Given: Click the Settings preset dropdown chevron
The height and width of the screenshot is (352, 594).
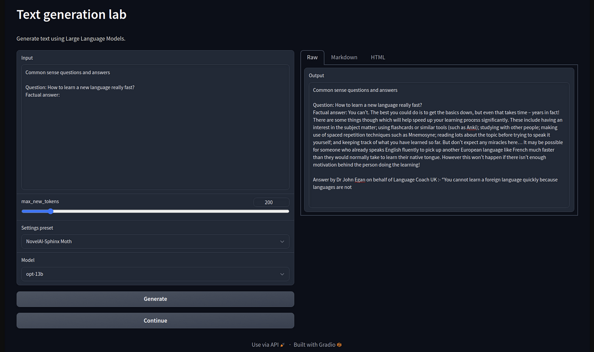Looking at the screenshot, I should coord(282,241).
